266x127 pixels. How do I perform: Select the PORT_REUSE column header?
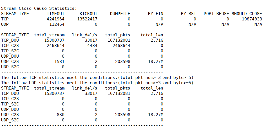[216, 14]
